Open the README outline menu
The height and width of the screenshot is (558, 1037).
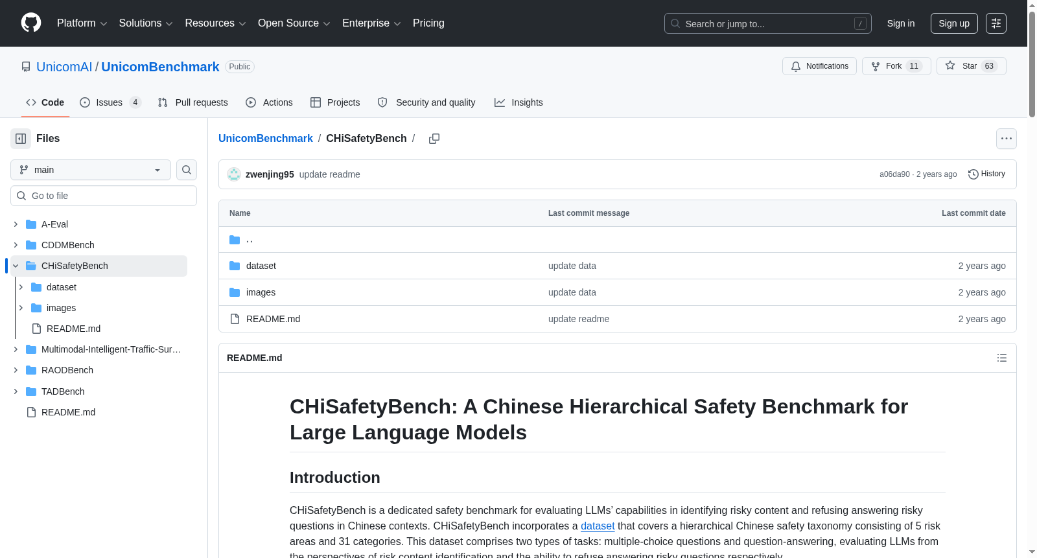(x=1002, y=358)
